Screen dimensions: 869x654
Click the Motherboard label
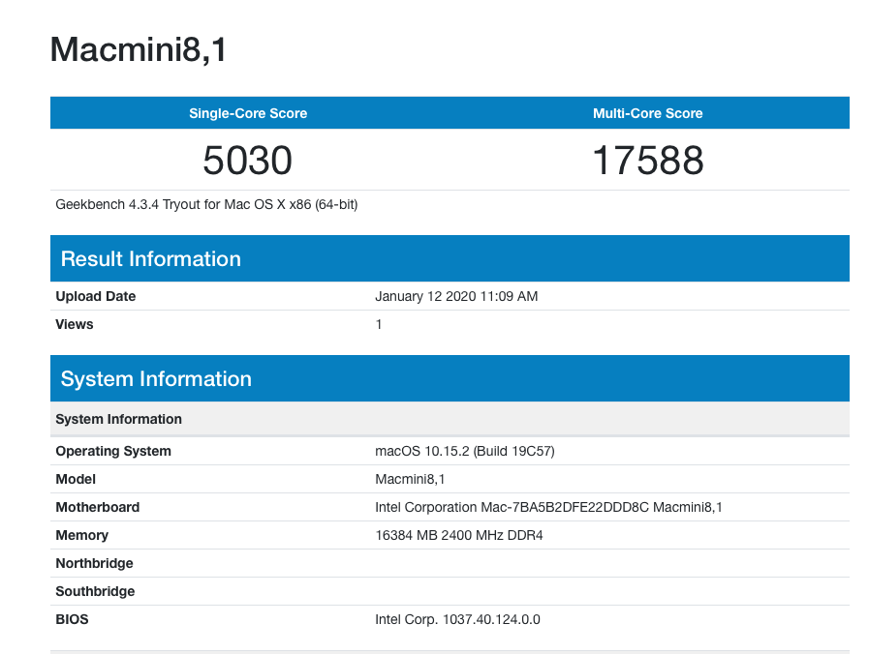point(98,507)
